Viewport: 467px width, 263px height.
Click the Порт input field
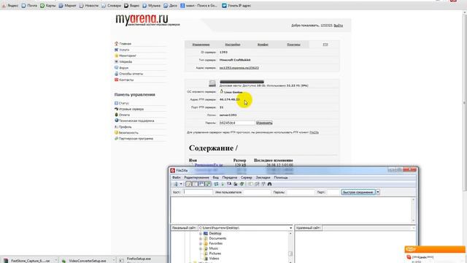333,192
